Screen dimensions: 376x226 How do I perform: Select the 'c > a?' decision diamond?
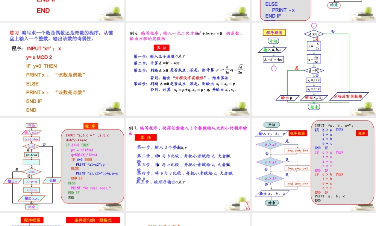point(270,162)
